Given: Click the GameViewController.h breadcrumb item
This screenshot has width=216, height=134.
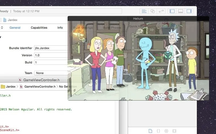Looking at the screenshot, I should tap(38, 87).
